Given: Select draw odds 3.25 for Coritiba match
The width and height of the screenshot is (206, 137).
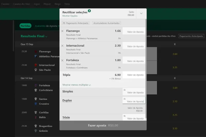Looking at the screenshot, I should [x=175, y=115].
